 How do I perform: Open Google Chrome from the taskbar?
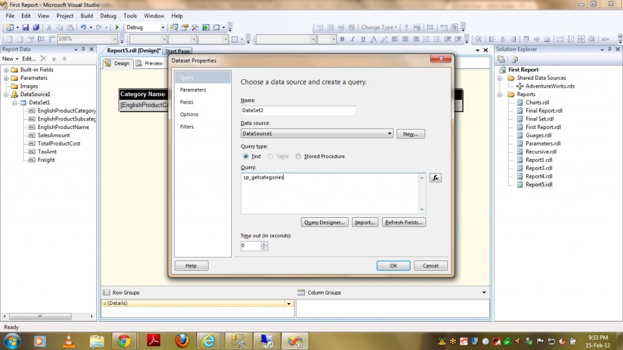[124, 341]
